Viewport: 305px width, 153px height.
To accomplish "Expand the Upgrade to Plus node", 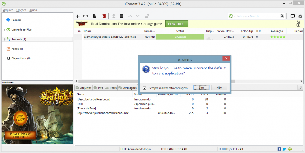I will (x=5, y=30).
